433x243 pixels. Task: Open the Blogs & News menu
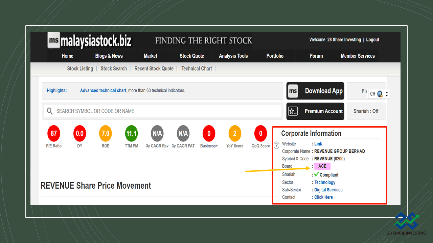pyautogui.click(x=109, y=56)
